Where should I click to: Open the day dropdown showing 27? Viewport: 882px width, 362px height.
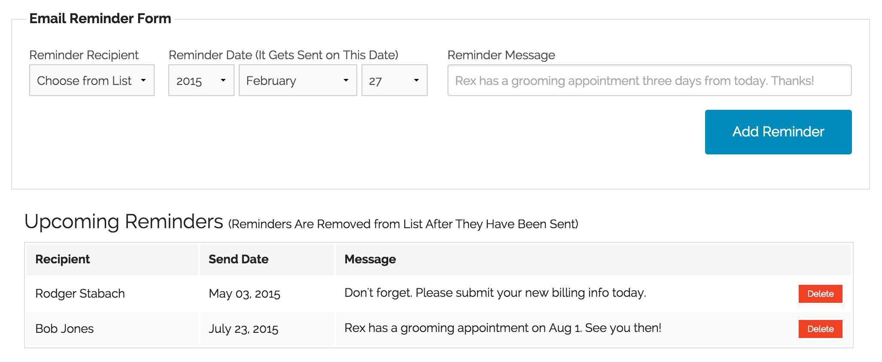pos(394,80)
